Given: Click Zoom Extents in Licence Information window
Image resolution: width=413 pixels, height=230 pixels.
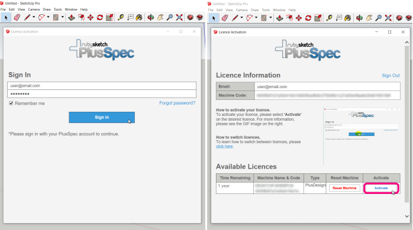Looking at the screenshot, I should tap(388, 18).
